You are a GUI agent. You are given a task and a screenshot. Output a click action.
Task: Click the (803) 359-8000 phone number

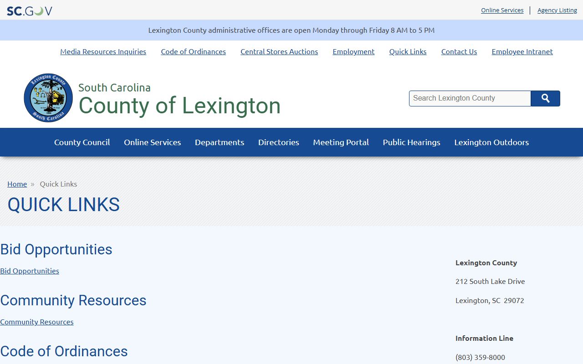[x=480, y=357]
